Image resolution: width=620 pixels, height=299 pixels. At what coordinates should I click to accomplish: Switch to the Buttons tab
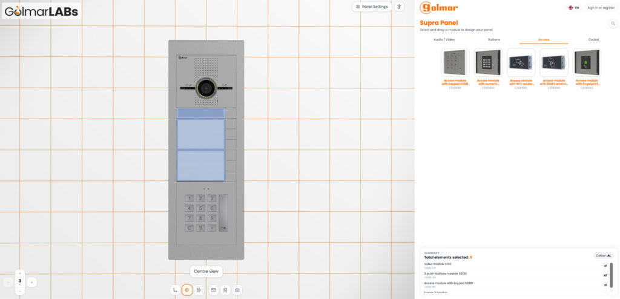click(494, 39)
